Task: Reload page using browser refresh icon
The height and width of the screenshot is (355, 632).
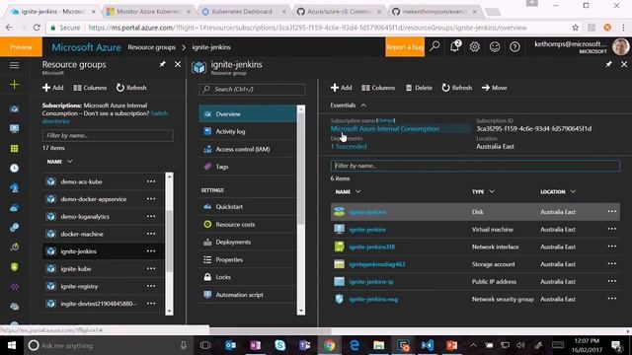Action: (x=37, y=28)
